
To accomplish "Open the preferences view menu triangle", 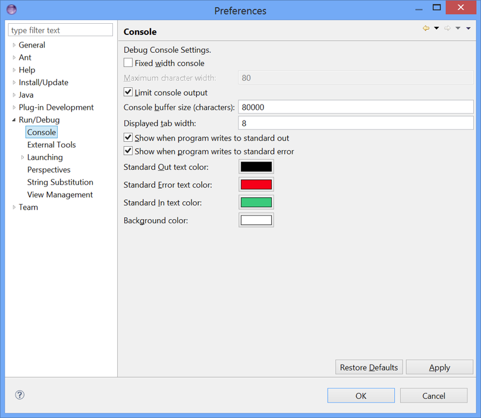I will point(468,28).
